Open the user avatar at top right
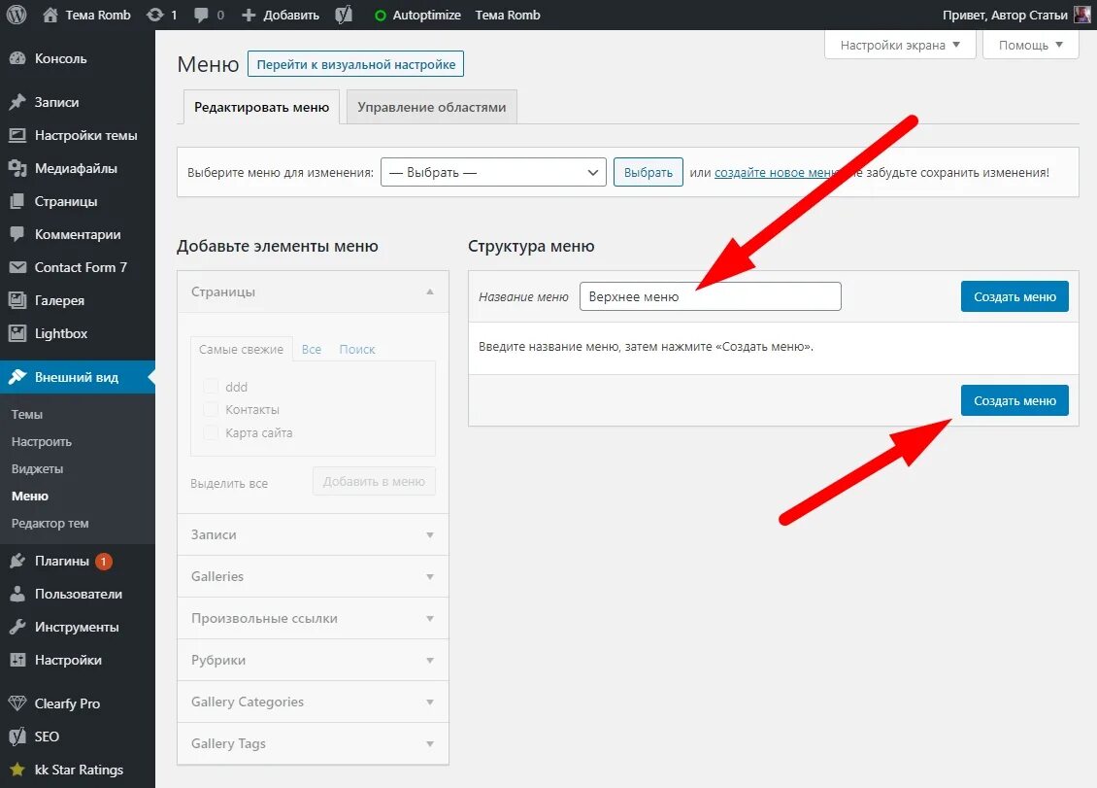 (1081, 15)
